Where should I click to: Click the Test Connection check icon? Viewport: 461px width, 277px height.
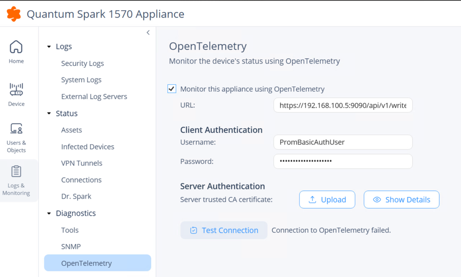193,230
